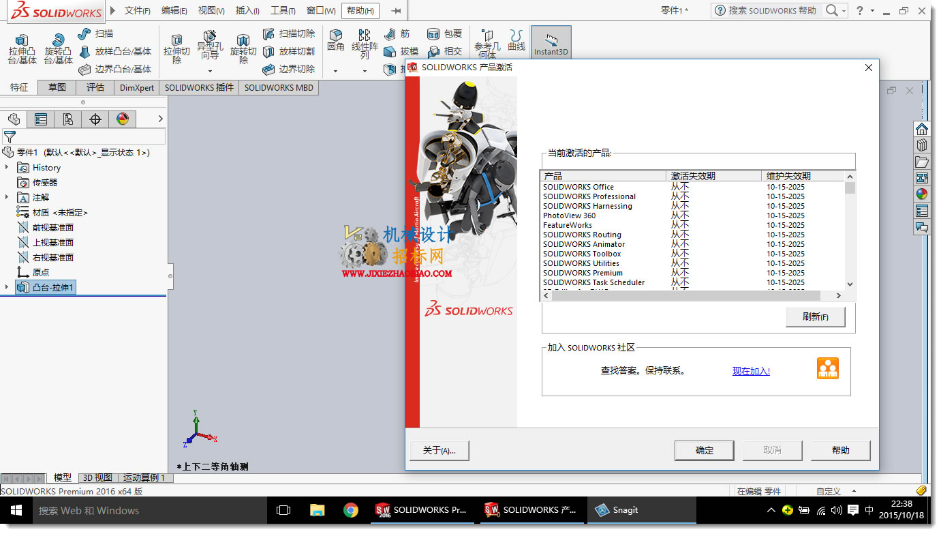The width and height of the screenshot is (941, 534).
Task: Click the 帮助 button in activation dialog
Action: (x=841, y=450)
